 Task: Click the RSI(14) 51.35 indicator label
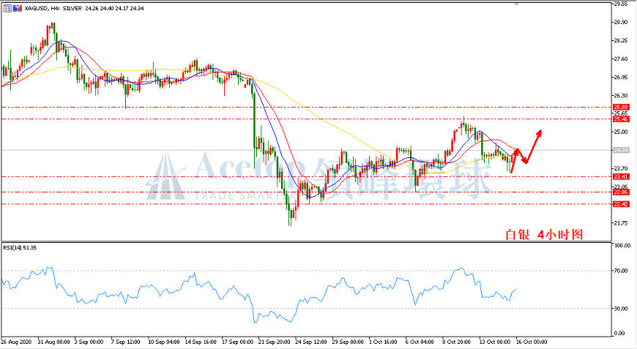(x=20, y=247)
